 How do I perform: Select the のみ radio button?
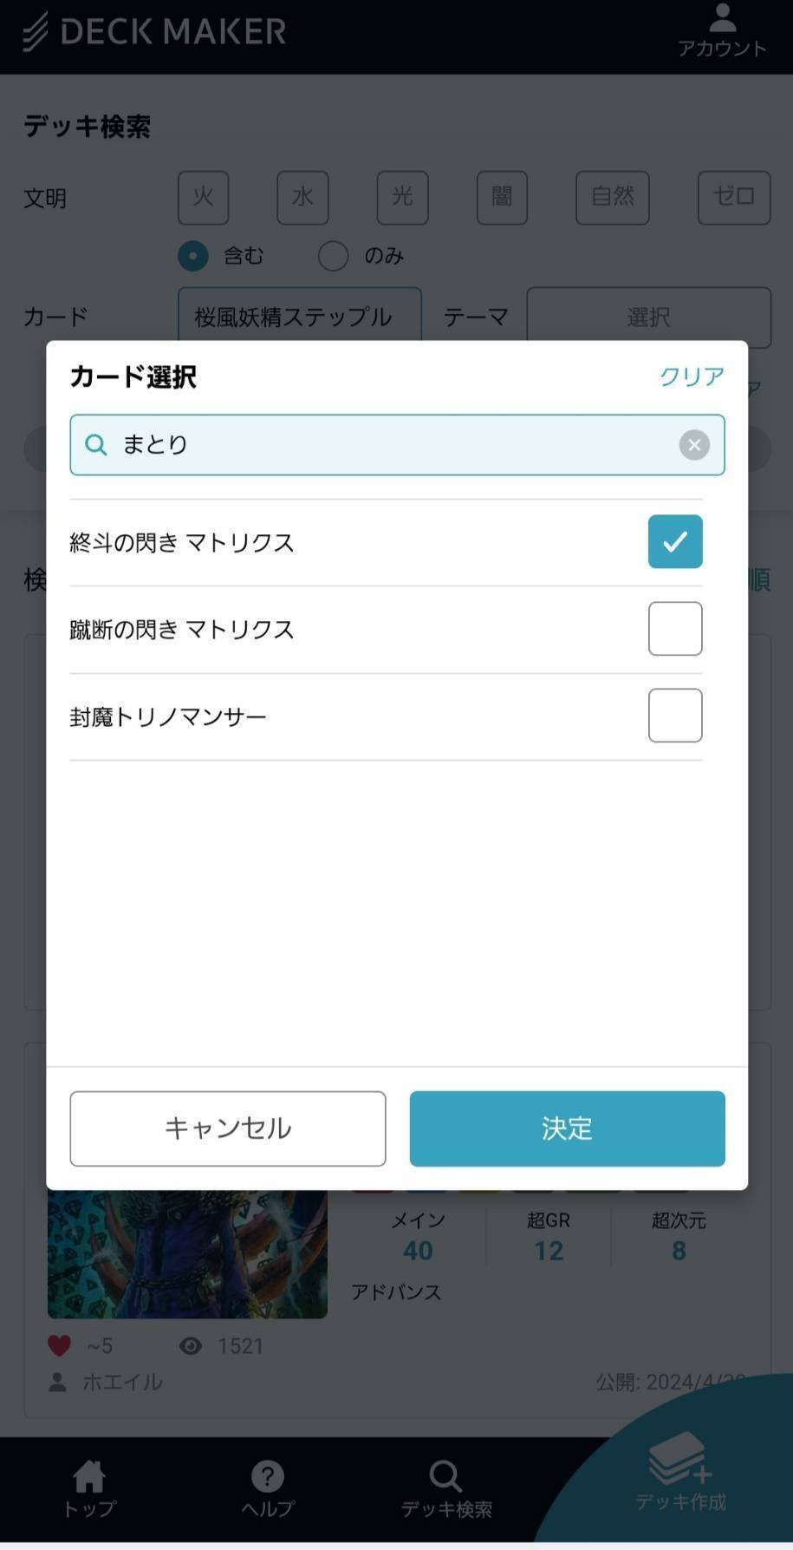coord(334,256)
